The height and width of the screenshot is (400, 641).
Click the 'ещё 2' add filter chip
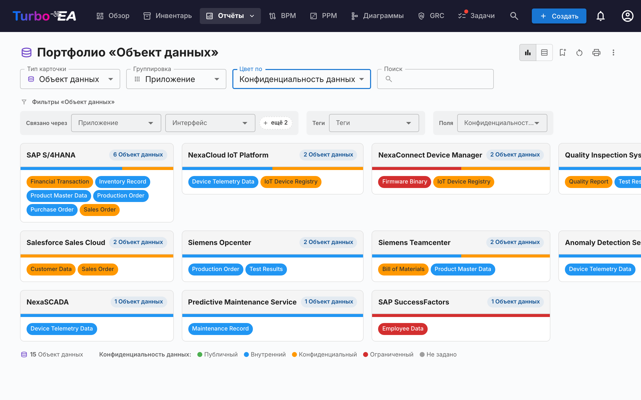[x=276, y=123]
